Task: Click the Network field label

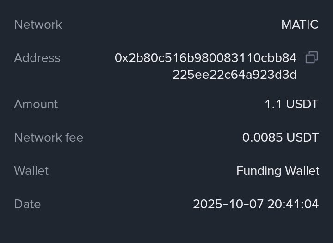Action: point(38,25)
